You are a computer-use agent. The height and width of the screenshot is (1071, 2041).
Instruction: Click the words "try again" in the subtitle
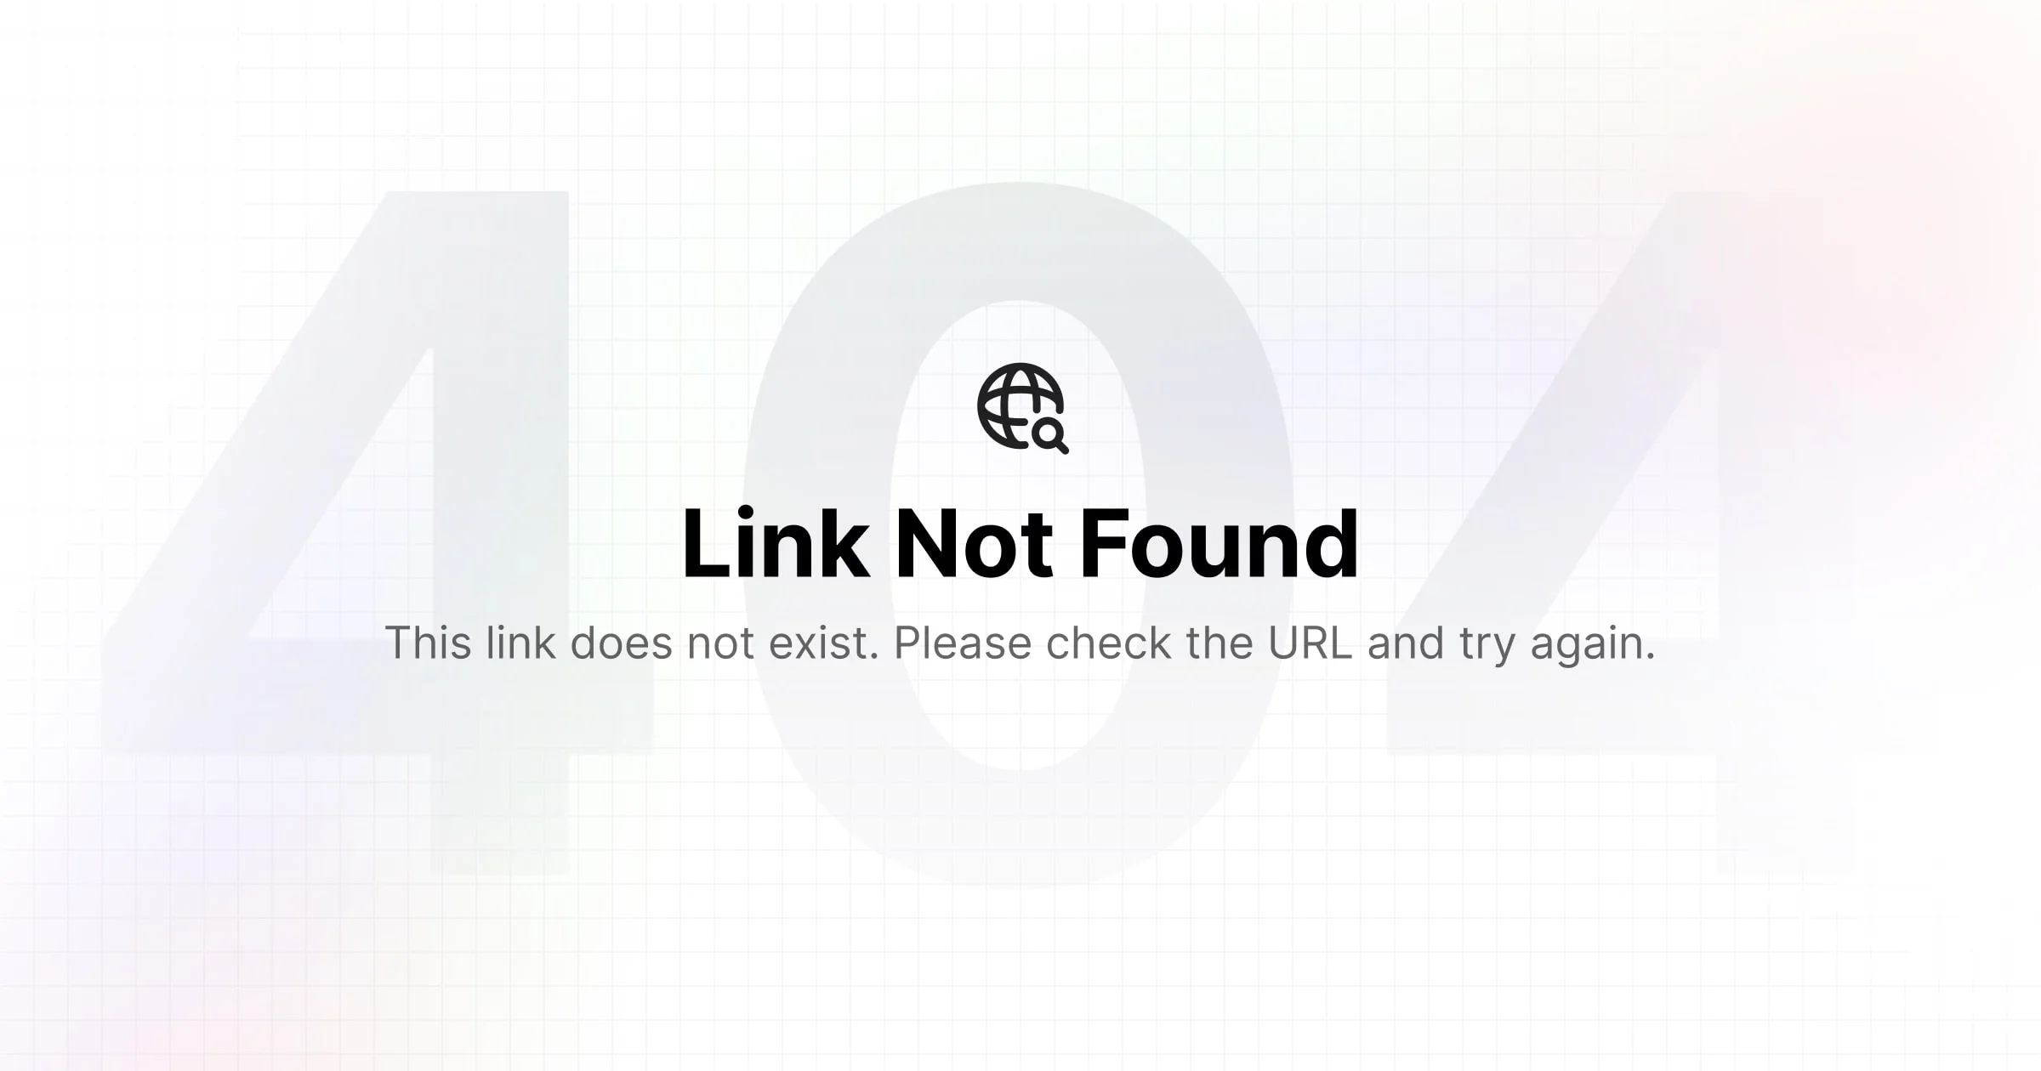[x=1556, y=646]
